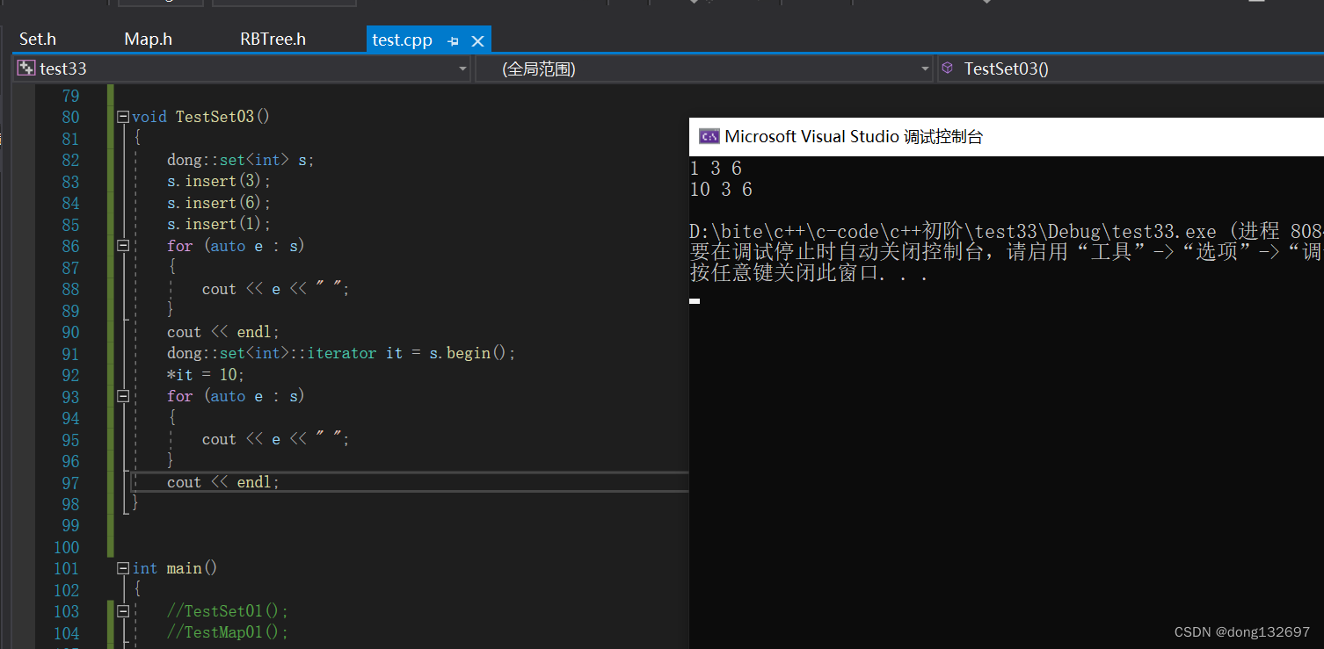Click void TestSet03() declaration
1324x649 pixels.
(201, 117)
